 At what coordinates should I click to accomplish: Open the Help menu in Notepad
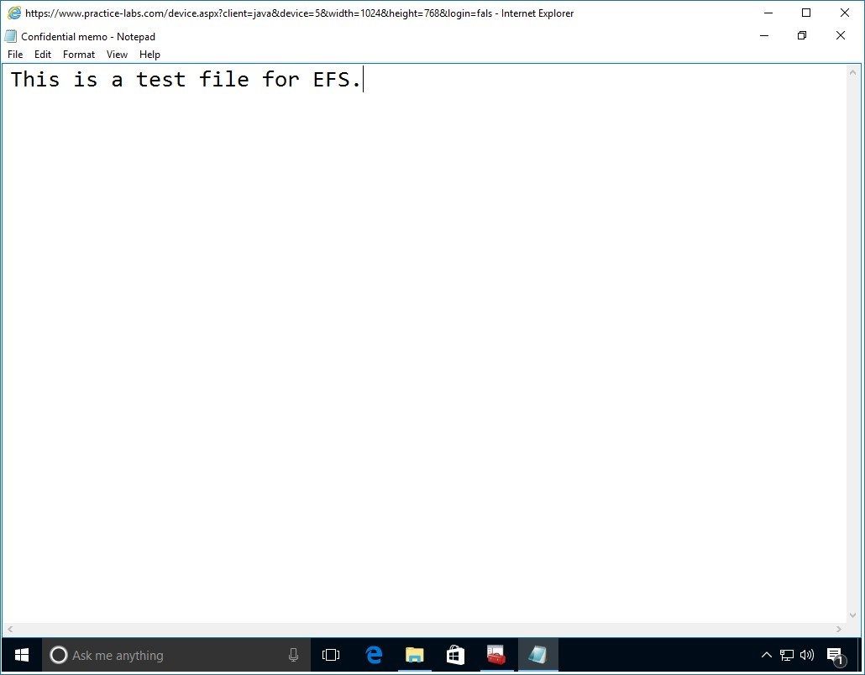pyautogui.click(x=149, y=54)
